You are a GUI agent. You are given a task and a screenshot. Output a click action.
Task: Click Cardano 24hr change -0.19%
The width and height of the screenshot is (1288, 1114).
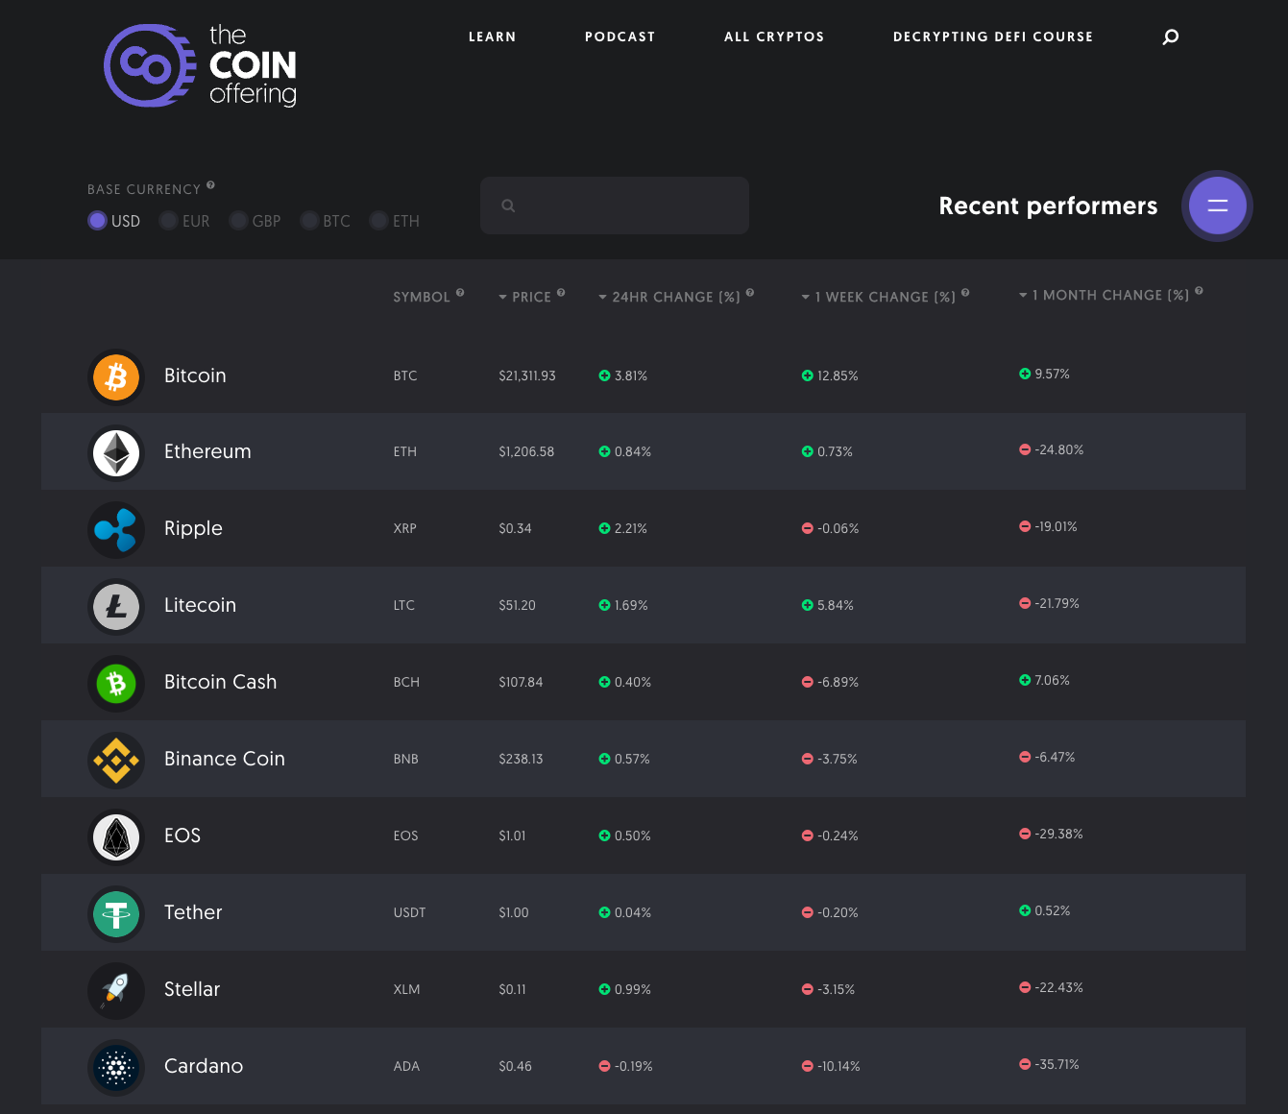[625, 1066]
